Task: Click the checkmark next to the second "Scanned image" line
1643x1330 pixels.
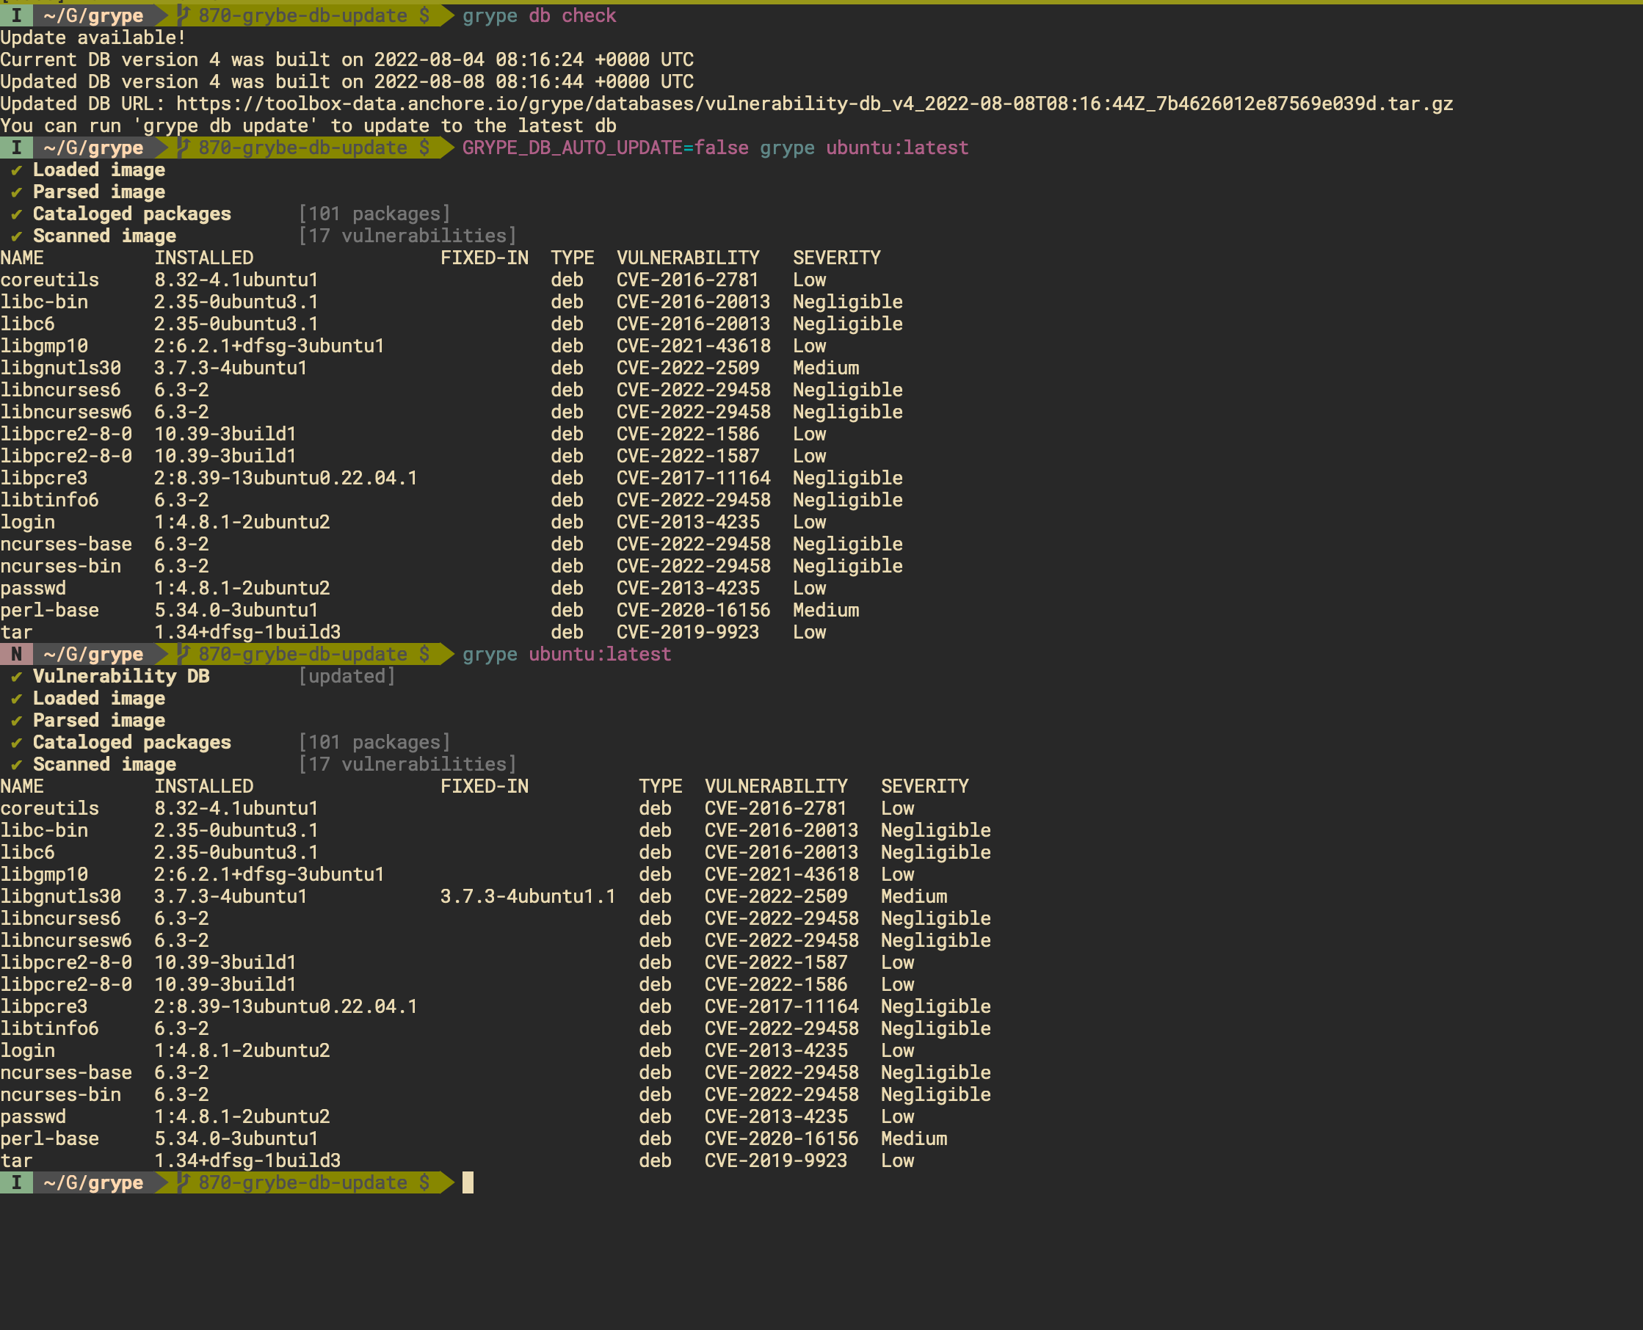Action: (15, 764)
